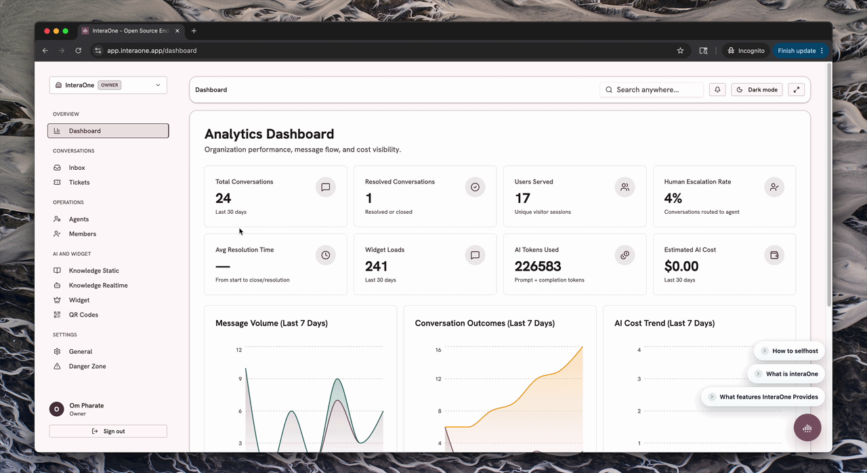Click the Widget crown icon in sidebar

(x=57, y=300)
